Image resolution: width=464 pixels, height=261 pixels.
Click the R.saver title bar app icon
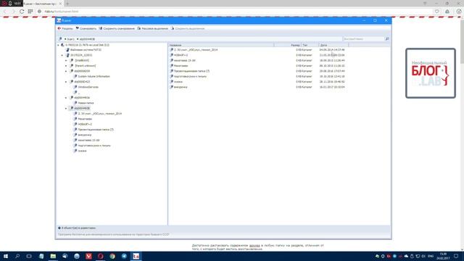pyautogui.click(x=59, y=20)
